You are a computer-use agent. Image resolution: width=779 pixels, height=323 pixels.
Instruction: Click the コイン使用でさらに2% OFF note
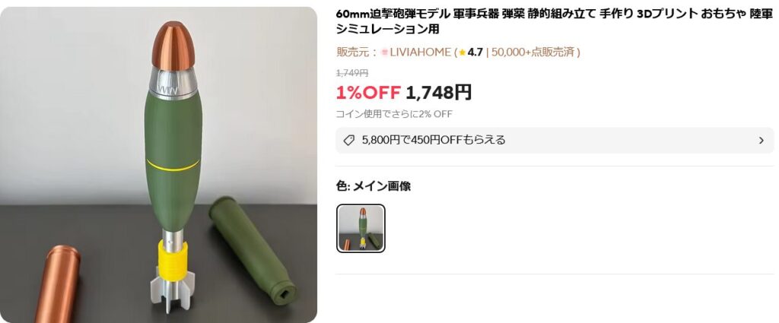coord(394,114)
